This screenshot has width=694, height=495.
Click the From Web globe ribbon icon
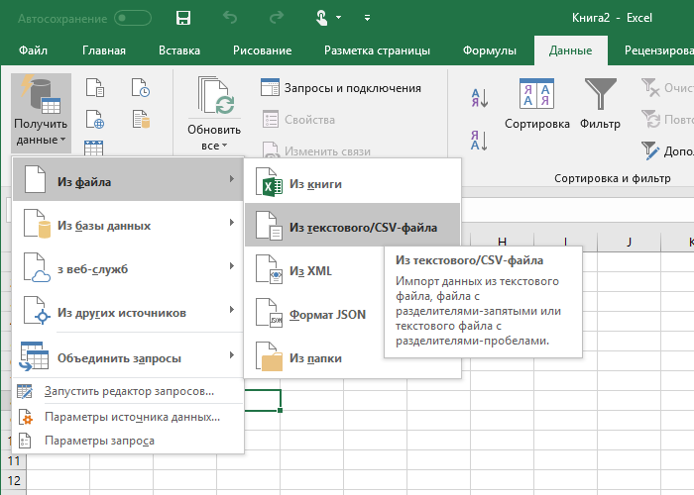(x=95, y=120)
